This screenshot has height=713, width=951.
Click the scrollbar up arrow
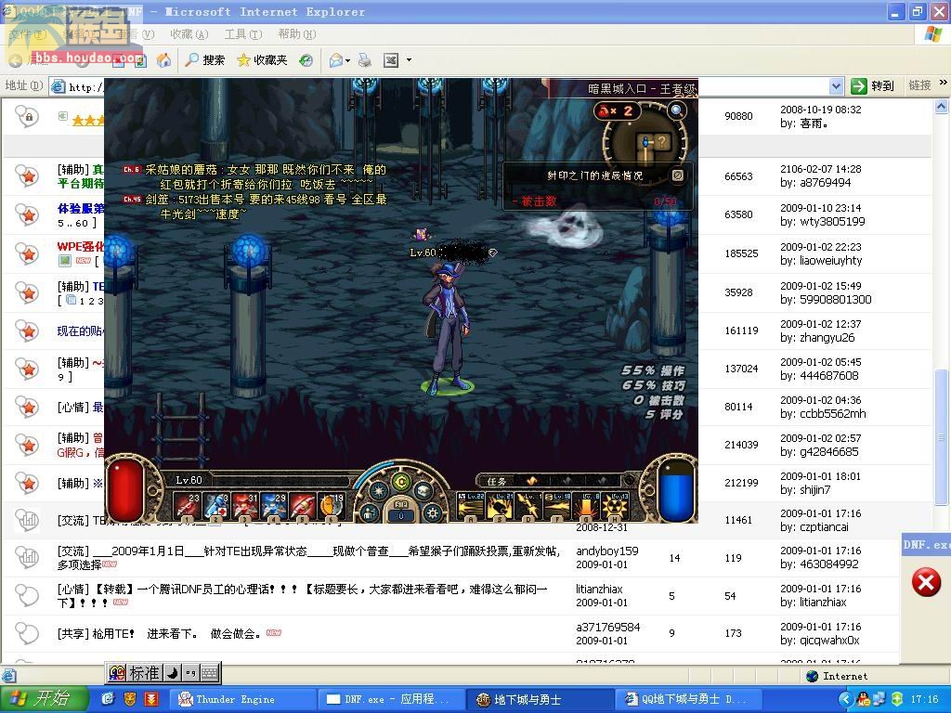(942, 108)
